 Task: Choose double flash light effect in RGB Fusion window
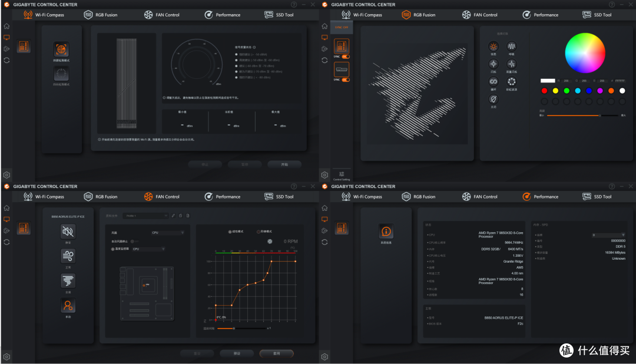point(512,64)
